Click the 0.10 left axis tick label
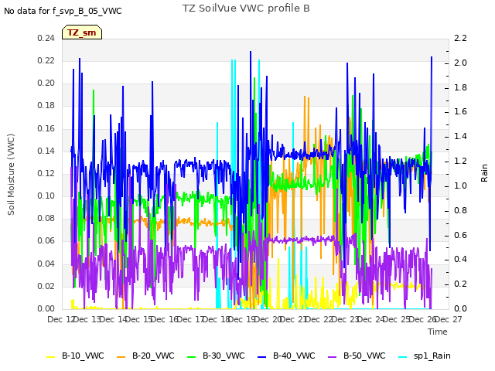This screenshot has width=495, height=371. (x=46, y=196)
